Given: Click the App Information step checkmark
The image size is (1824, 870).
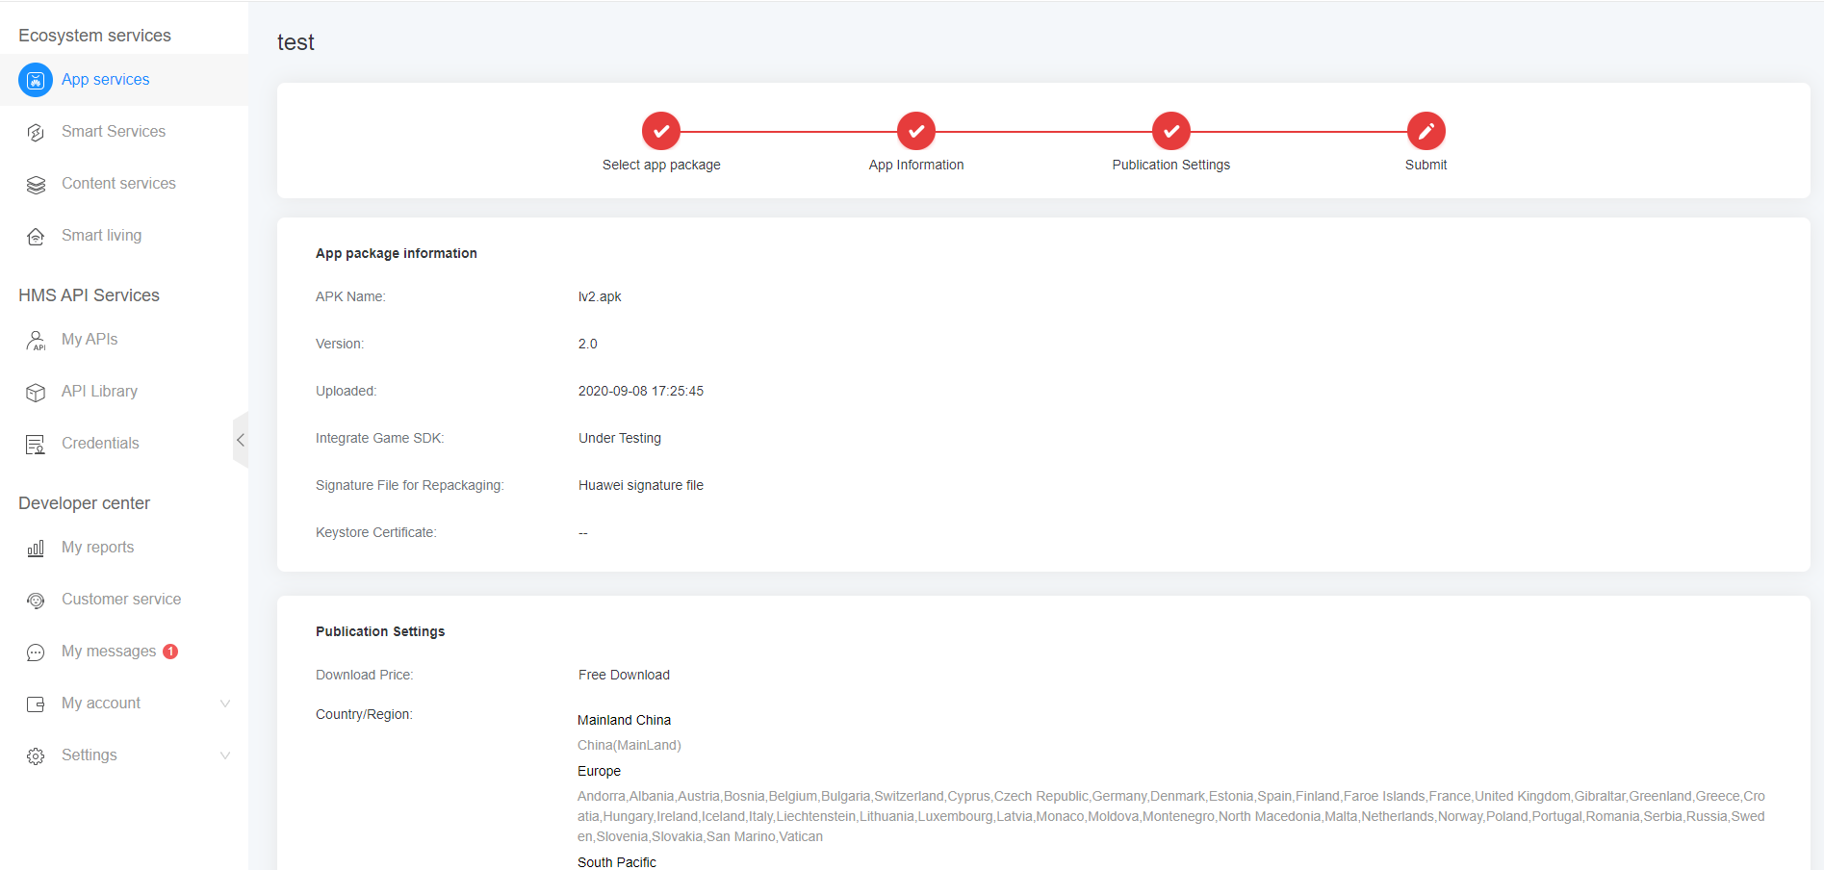Looking at the screenshot, I should [x=916, y=131].
